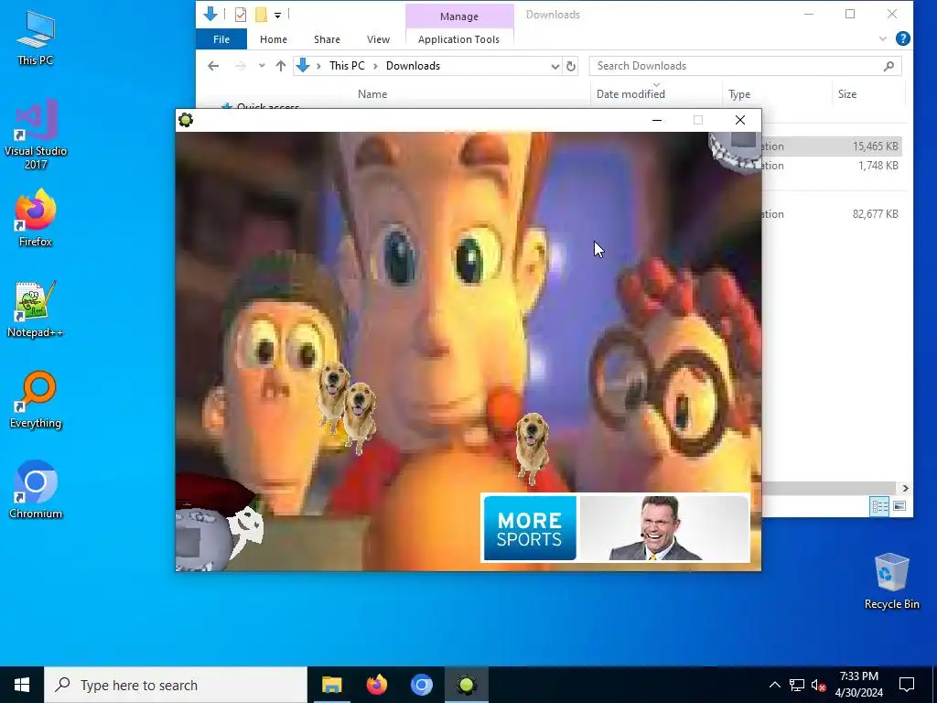Click the lone golden retriever near the sports banner
937x703 pixels.
(x=533, y=448)
